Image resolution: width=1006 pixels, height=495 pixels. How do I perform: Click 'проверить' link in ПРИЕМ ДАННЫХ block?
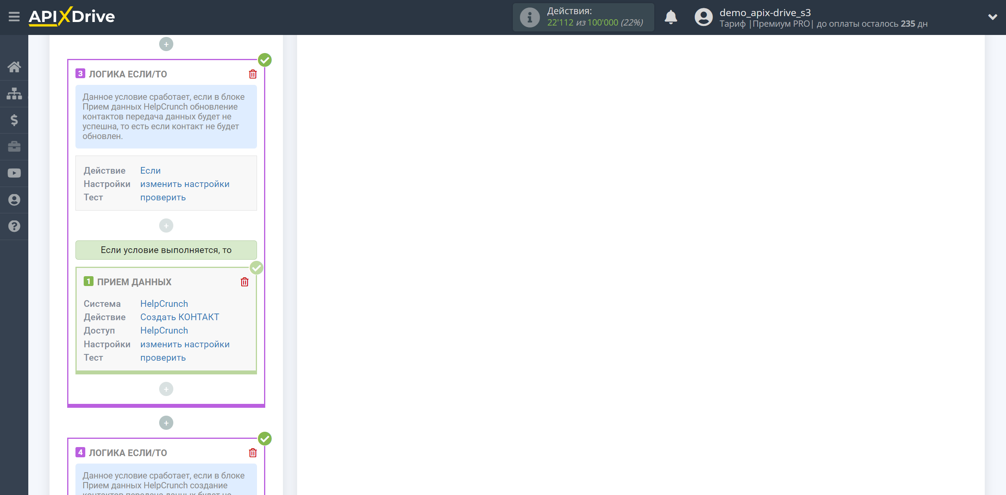[162, 357]
